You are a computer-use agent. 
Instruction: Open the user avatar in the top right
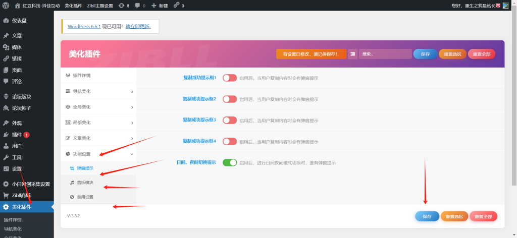pyautogui.click(x=506, y=5)
